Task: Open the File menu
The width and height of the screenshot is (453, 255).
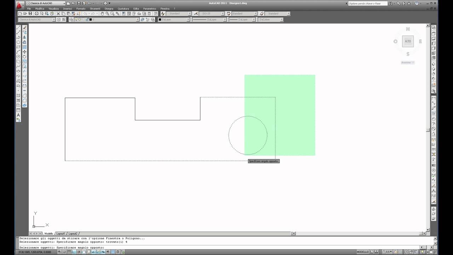Action: [29, 8]
